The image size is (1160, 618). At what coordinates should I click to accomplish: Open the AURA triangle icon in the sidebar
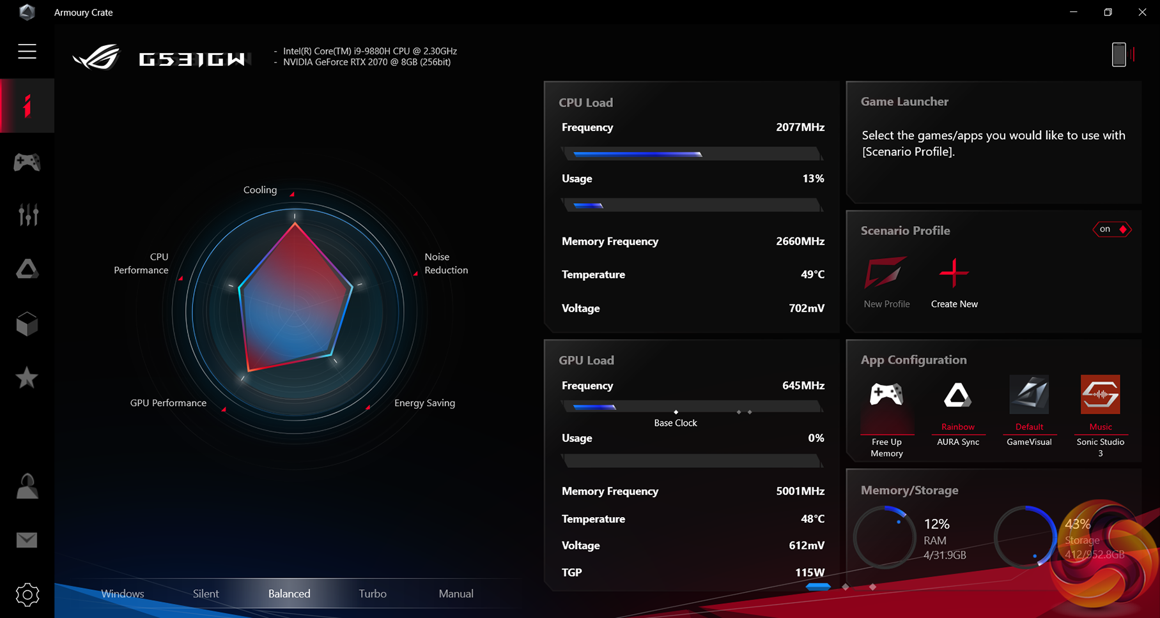point(27,269)
